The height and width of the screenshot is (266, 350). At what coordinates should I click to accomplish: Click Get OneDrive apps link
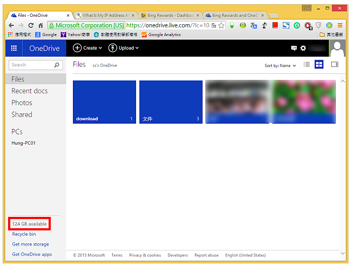pyautogui.click(x=32, y=254)
